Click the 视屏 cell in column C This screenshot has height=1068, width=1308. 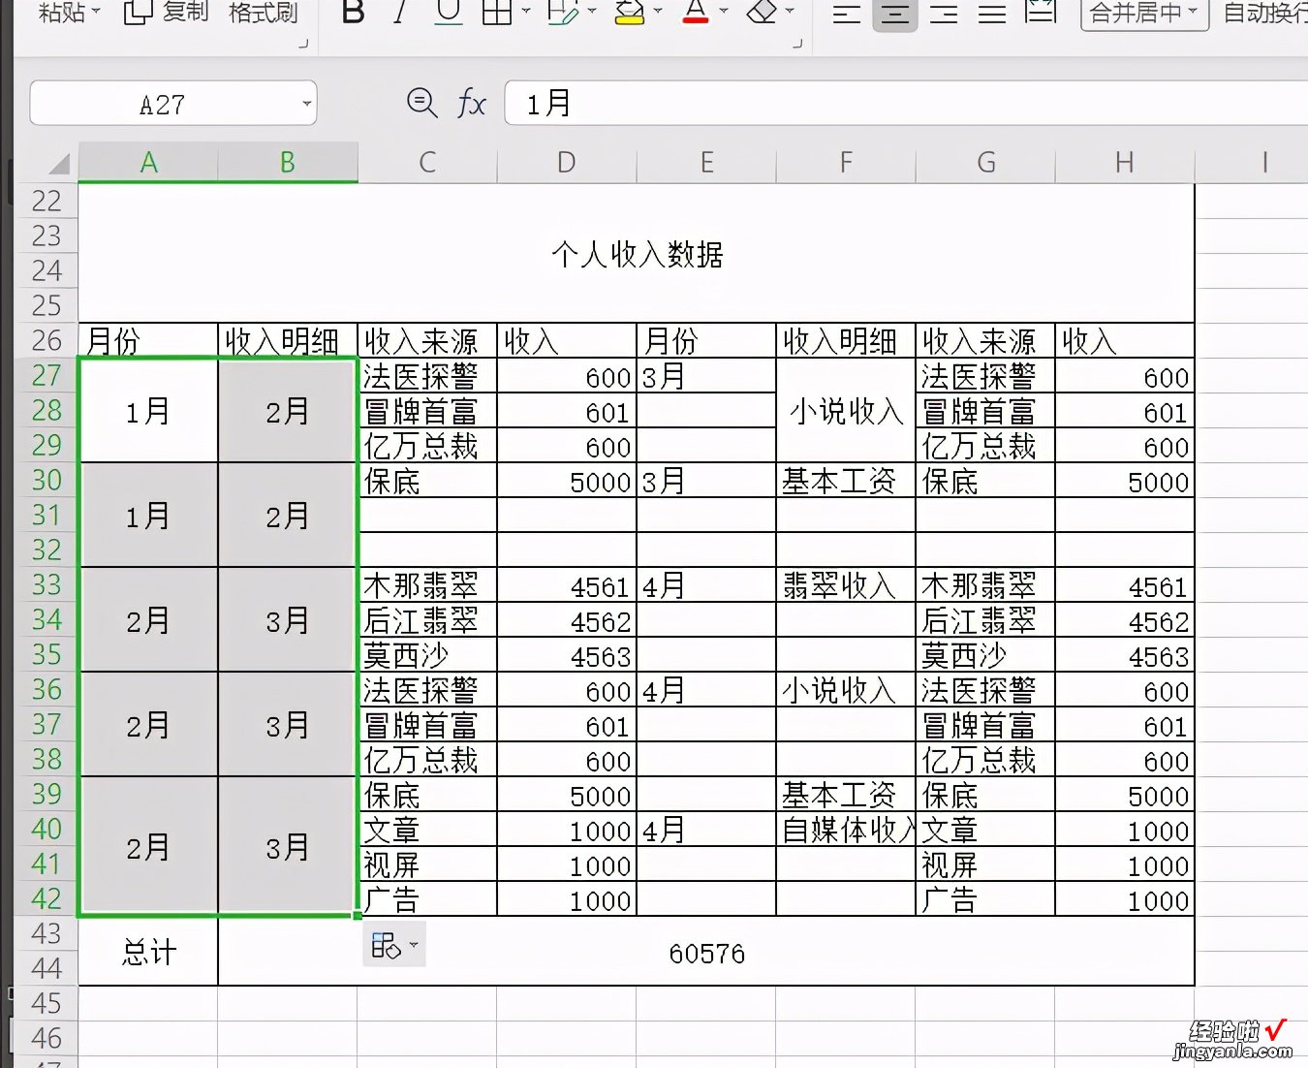pos(427,864)
